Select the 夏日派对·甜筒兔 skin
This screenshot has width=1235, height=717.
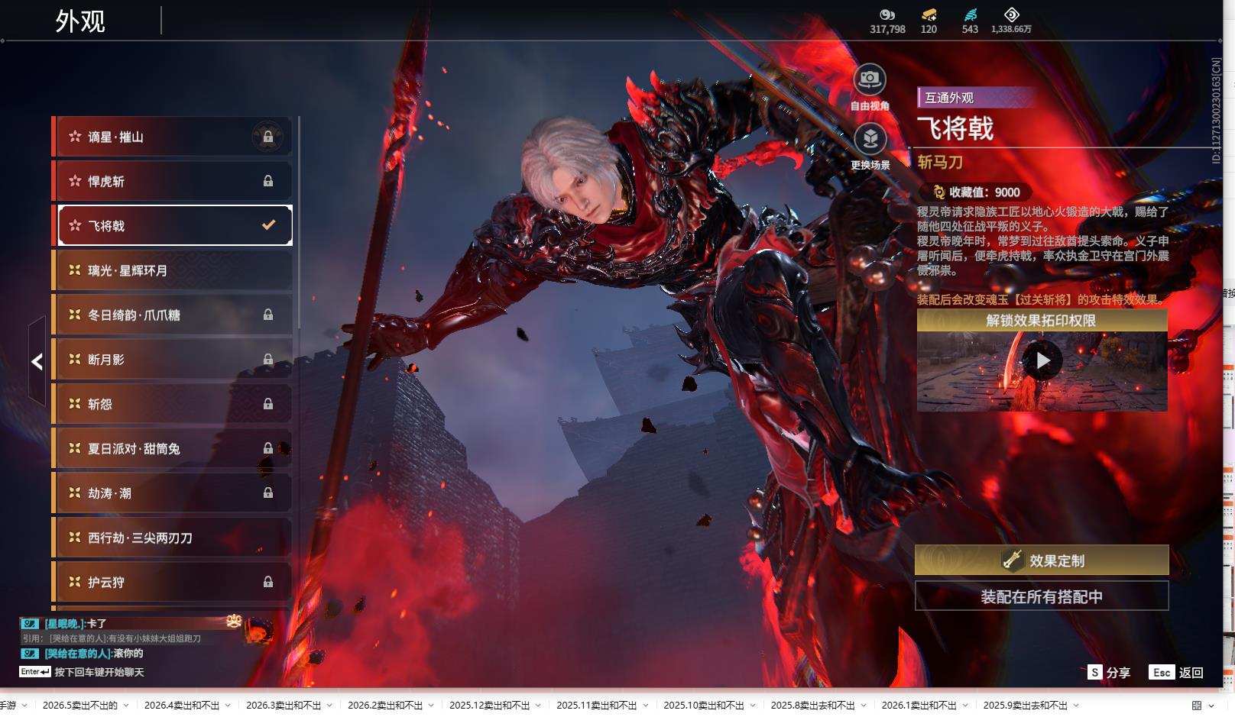(x=172, y=448)
